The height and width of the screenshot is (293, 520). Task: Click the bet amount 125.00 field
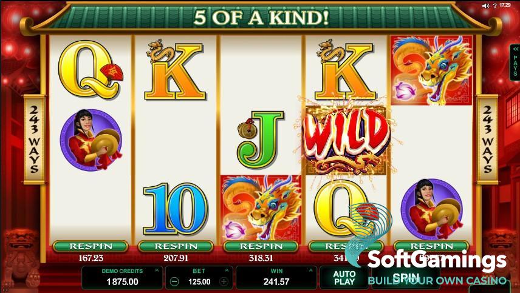tap(199, 281)
